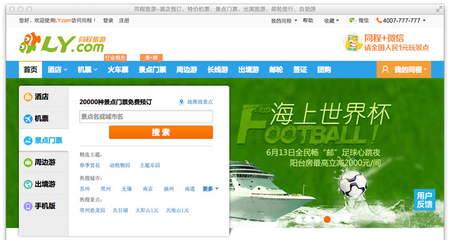The width and height of the screenshot is (450, 240).
Task: Click the WeChat icon in top bar
Action: point(352,21)
